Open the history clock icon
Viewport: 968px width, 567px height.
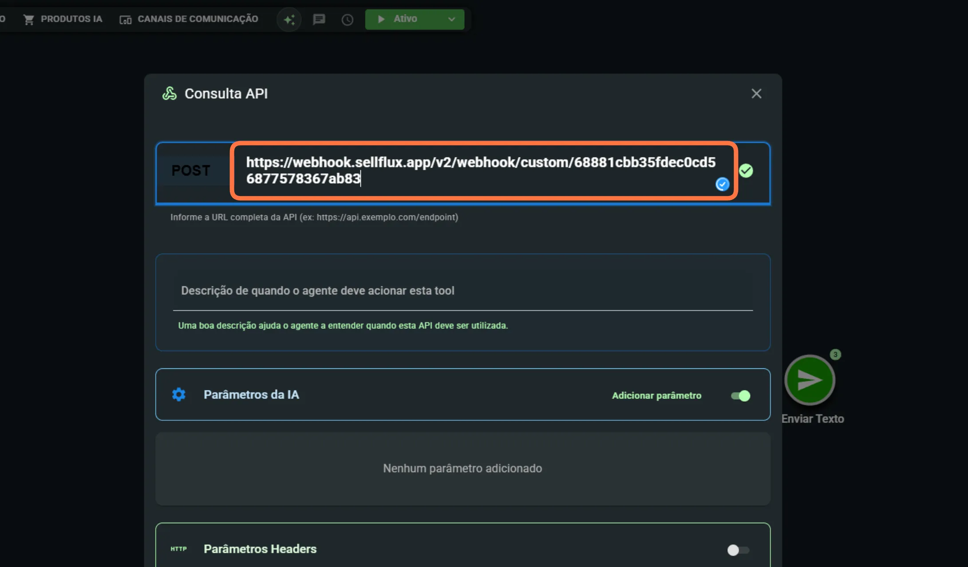347,20
